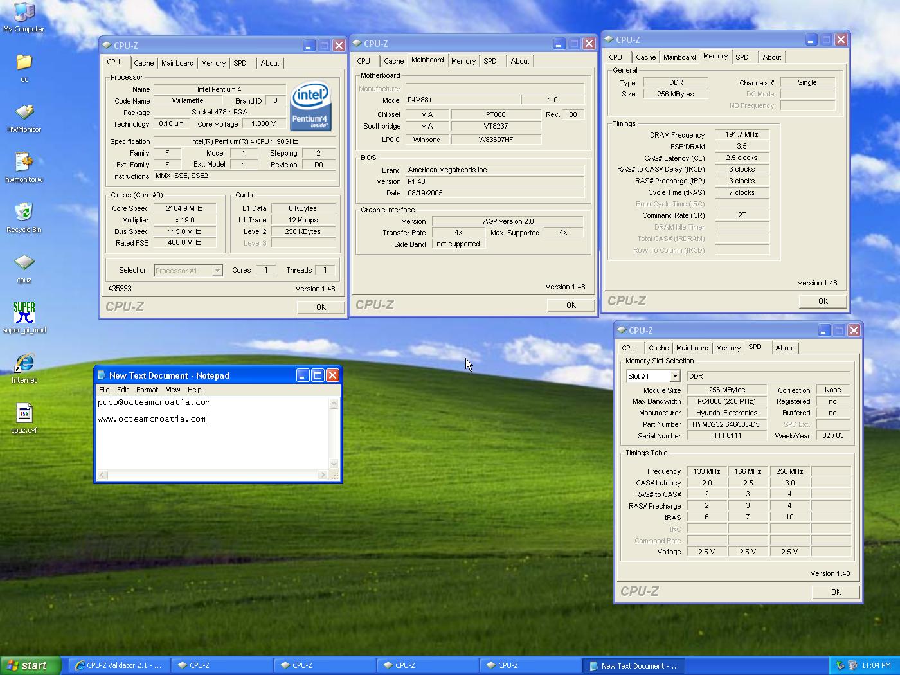Open Notepad Help menu
Screen dimensions: 900x675
(x=195, y=390)
